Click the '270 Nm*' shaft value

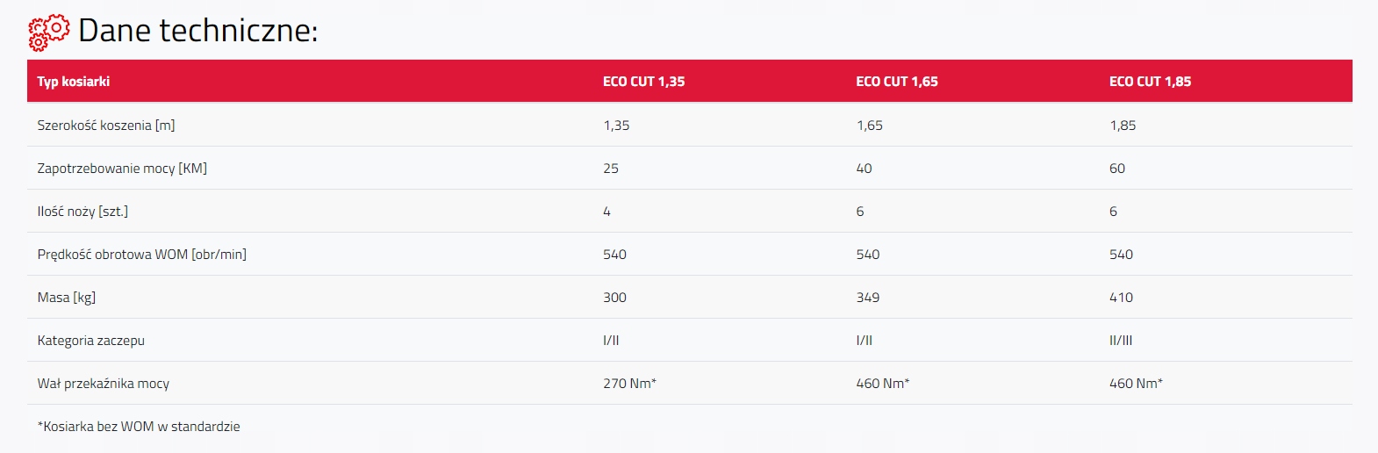pos(629,384)
